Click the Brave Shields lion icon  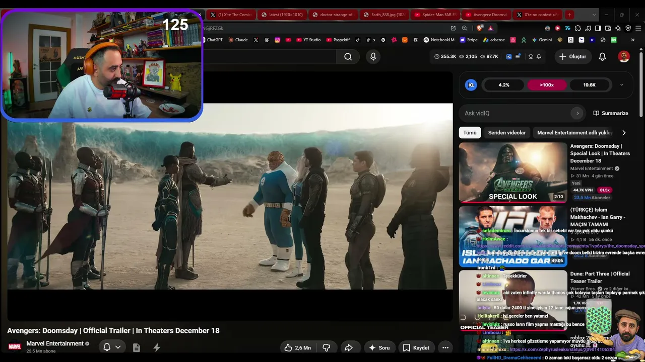tap(479, 28)
